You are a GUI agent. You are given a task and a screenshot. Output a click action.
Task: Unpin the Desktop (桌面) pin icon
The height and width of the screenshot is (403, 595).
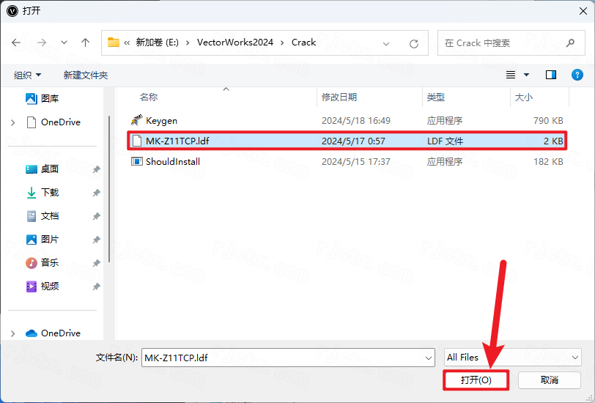click(x=96, y=169)
